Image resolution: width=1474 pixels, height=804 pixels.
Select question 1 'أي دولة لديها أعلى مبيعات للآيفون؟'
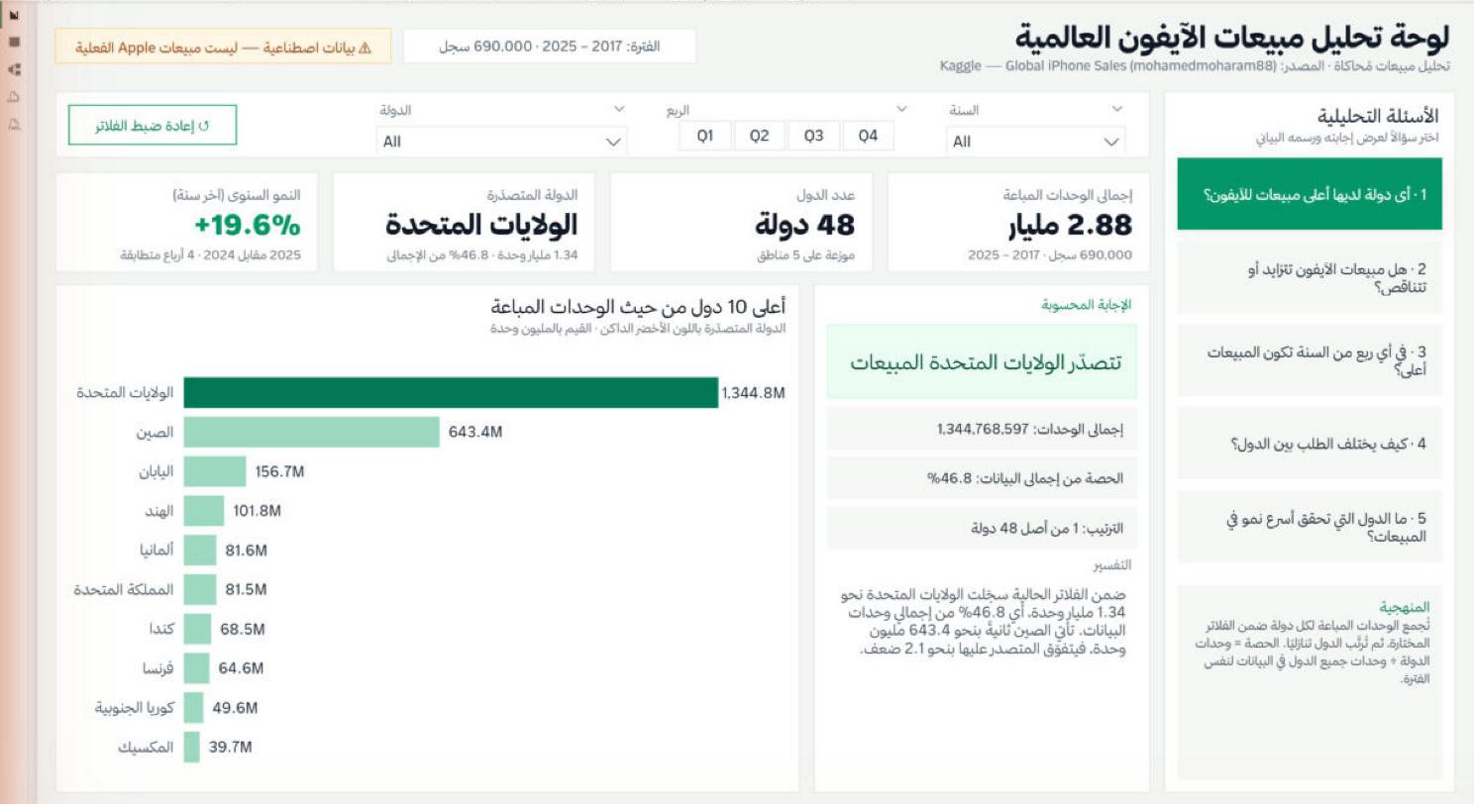pos(1310,194)
